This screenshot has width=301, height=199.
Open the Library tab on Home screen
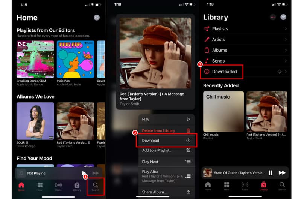[77, 187]
